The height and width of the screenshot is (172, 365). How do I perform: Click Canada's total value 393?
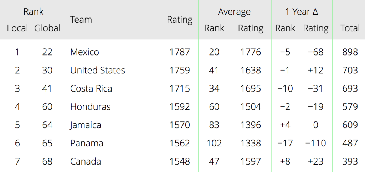point(350,161)
